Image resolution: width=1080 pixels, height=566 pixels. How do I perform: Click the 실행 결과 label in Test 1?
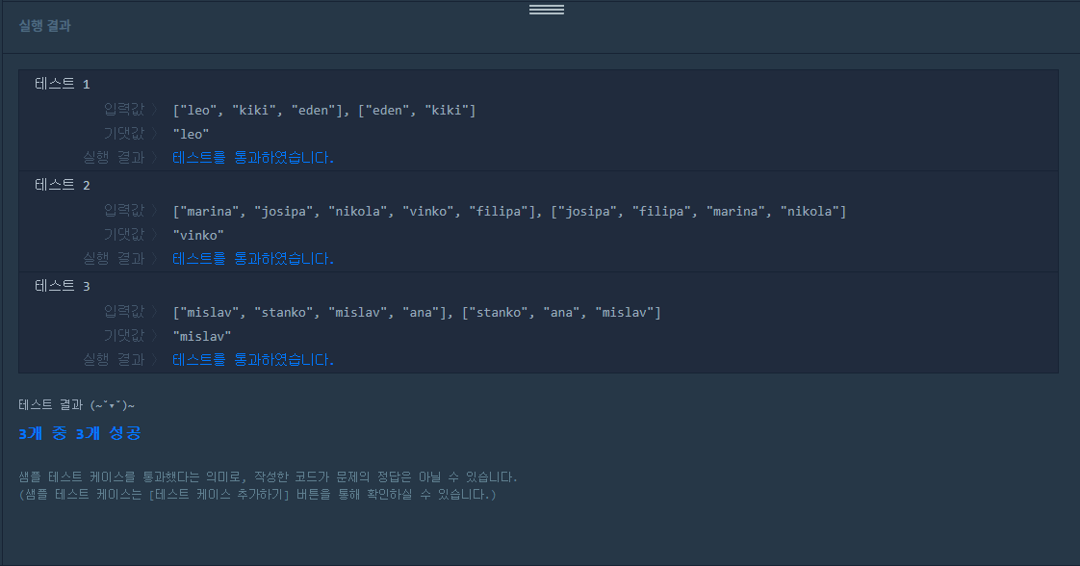[114, 158]
